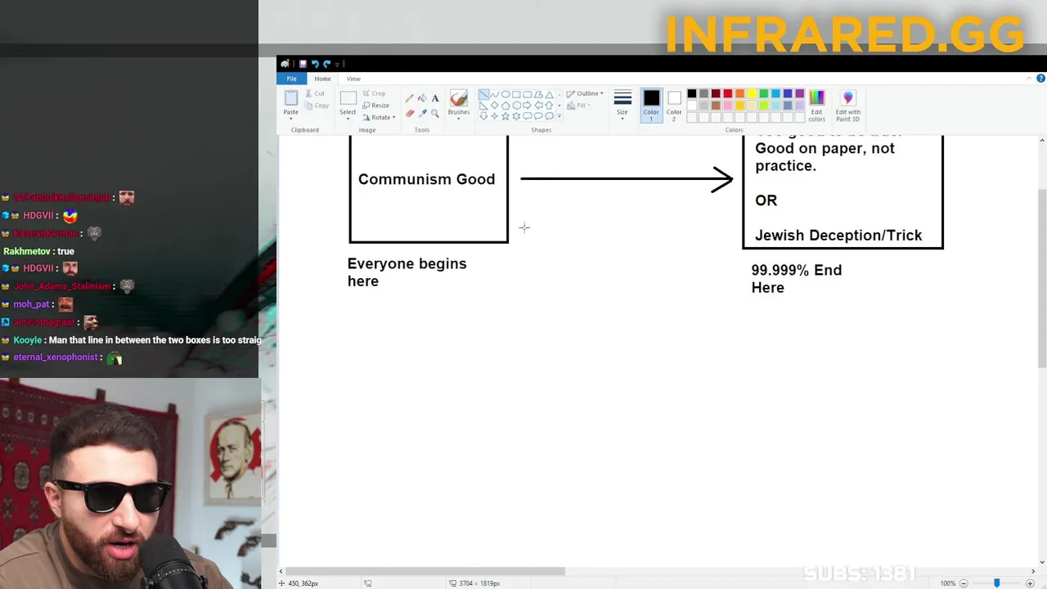The height and width of the screenshot is (589, 1047).
Task: Pick the green color swatch
Action: [x=764, y=93]
